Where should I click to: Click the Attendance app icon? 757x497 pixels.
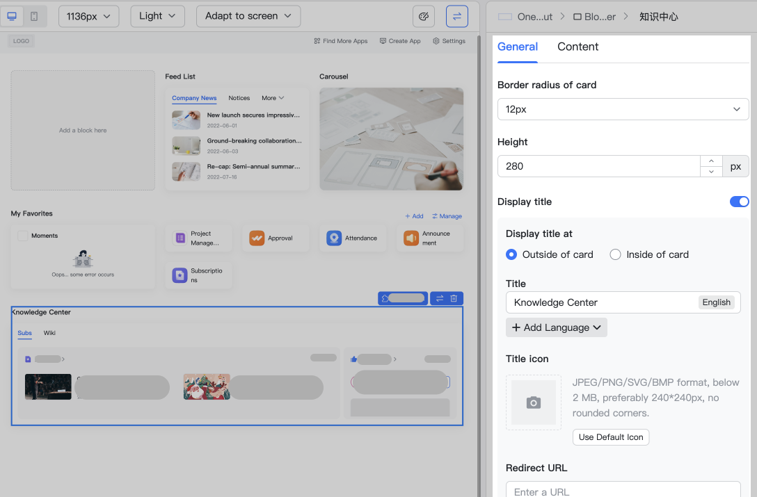(334, 238)
